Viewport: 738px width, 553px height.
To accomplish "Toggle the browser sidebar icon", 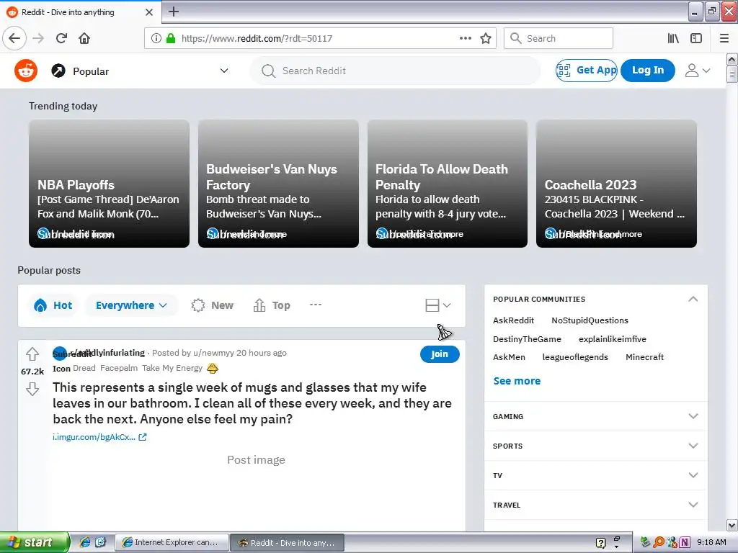I will click(696, 39).
